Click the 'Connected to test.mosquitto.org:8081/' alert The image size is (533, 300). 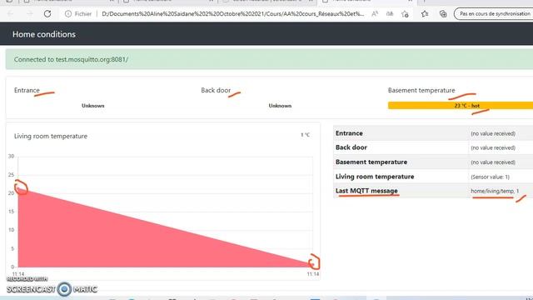(x=269, y=59)
